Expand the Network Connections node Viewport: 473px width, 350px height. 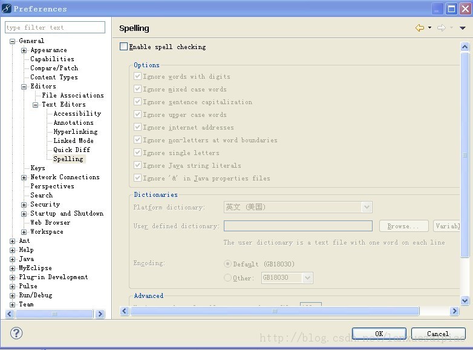24,177
